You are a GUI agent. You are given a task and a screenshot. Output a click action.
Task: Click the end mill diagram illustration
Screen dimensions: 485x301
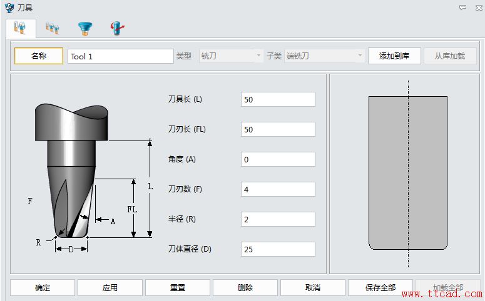(x=91, y=178)
